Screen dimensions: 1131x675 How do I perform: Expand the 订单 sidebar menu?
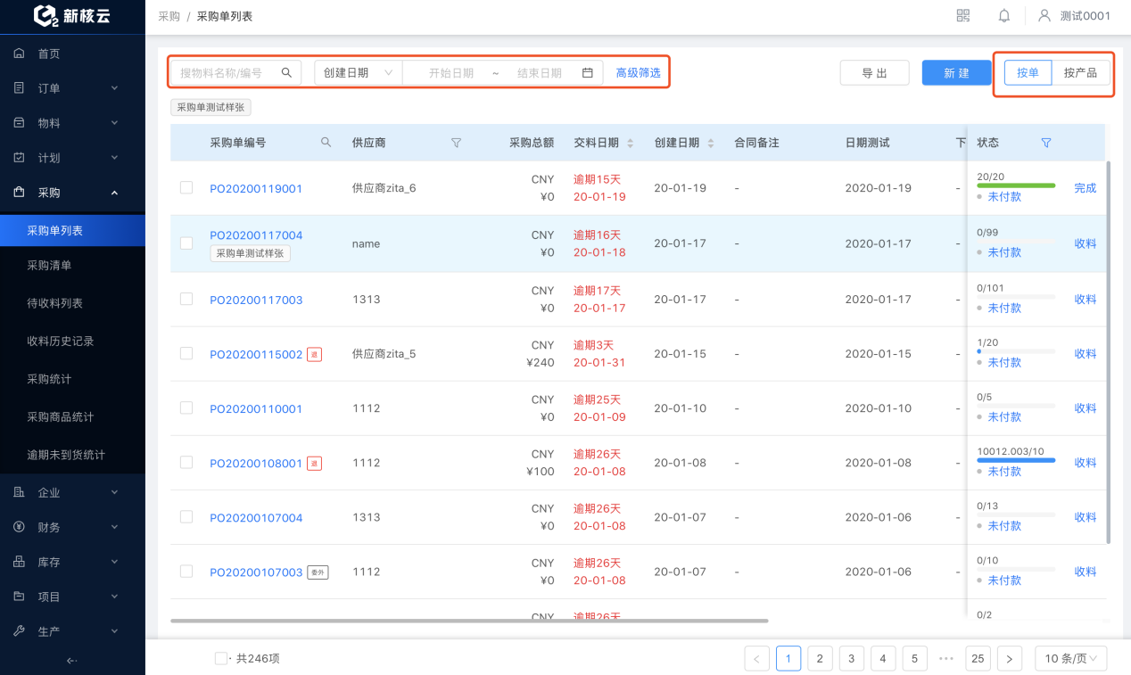click(x=114, y=88)
